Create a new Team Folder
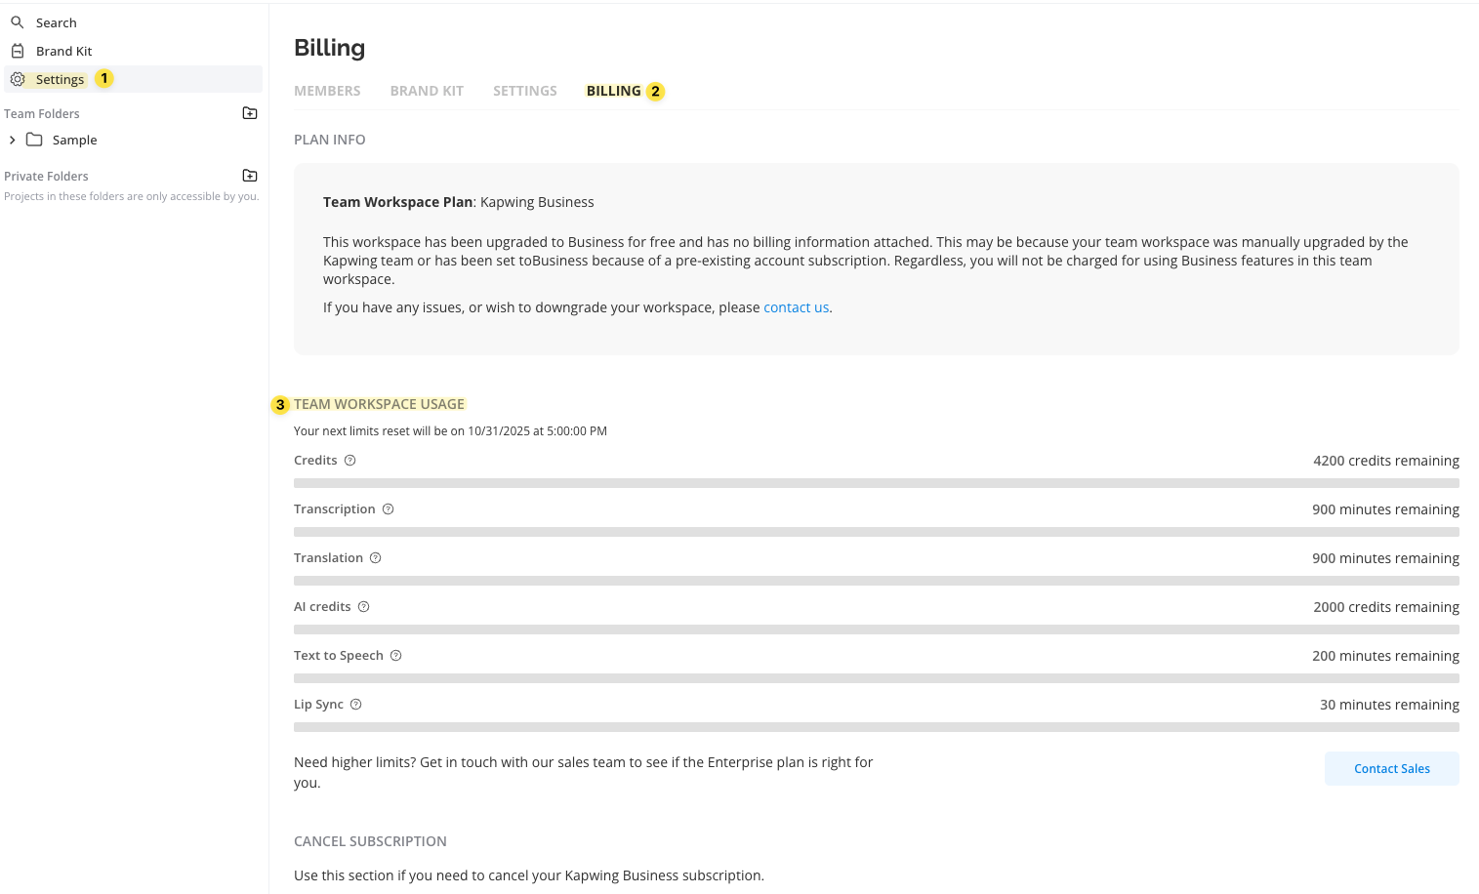The image size is (1479, 894). (249, 112)
